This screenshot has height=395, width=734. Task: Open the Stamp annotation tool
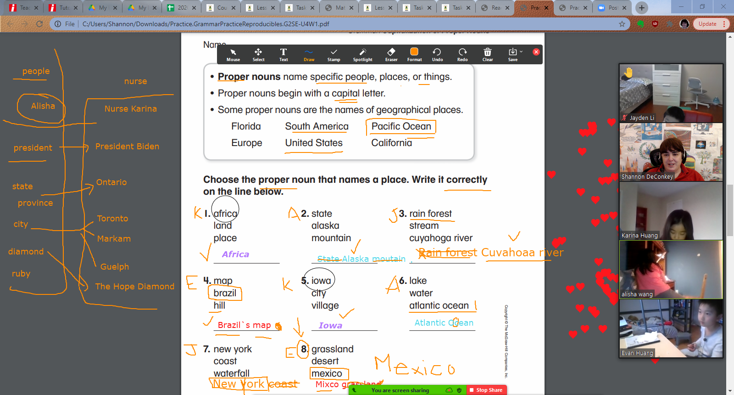tap(334, 55)
